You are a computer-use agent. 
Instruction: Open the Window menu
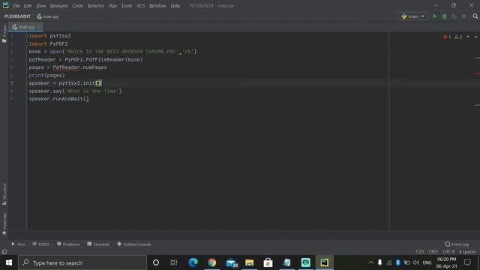pyautogui.click(x=157, y=6)
